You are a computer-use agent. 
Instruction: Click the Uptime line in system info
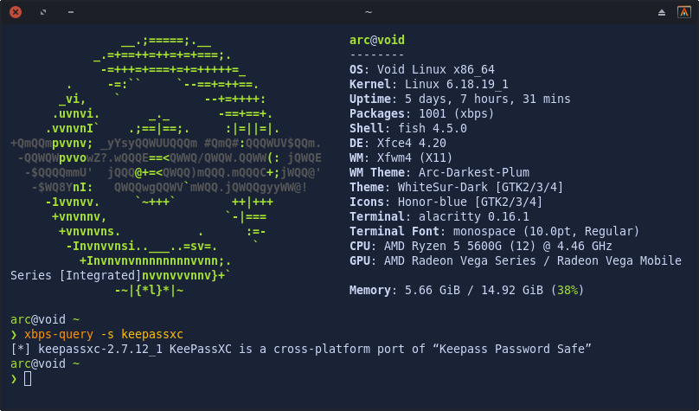(x=459, y=100)
